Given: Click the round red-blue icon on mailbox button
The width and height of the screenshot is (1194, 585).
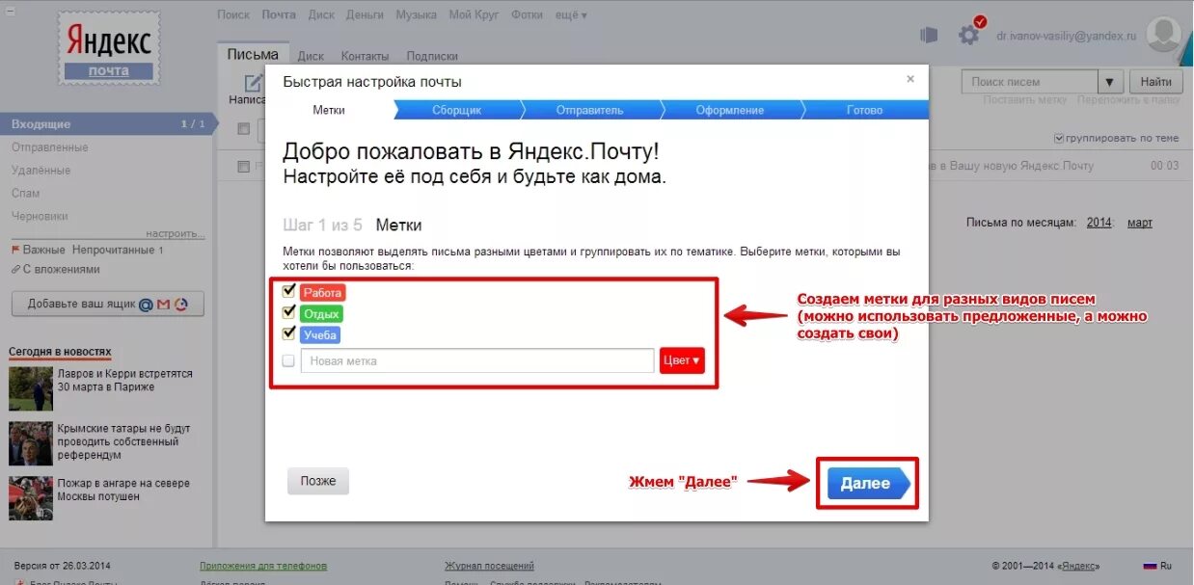Looking at the screenshot, I should click(181, 305).
